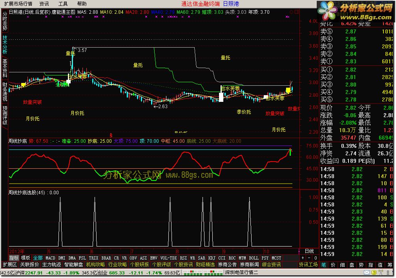The image size is (396, 278).
Task: Click the yellow coin icon in status bar
Action: tap(374, 272)
